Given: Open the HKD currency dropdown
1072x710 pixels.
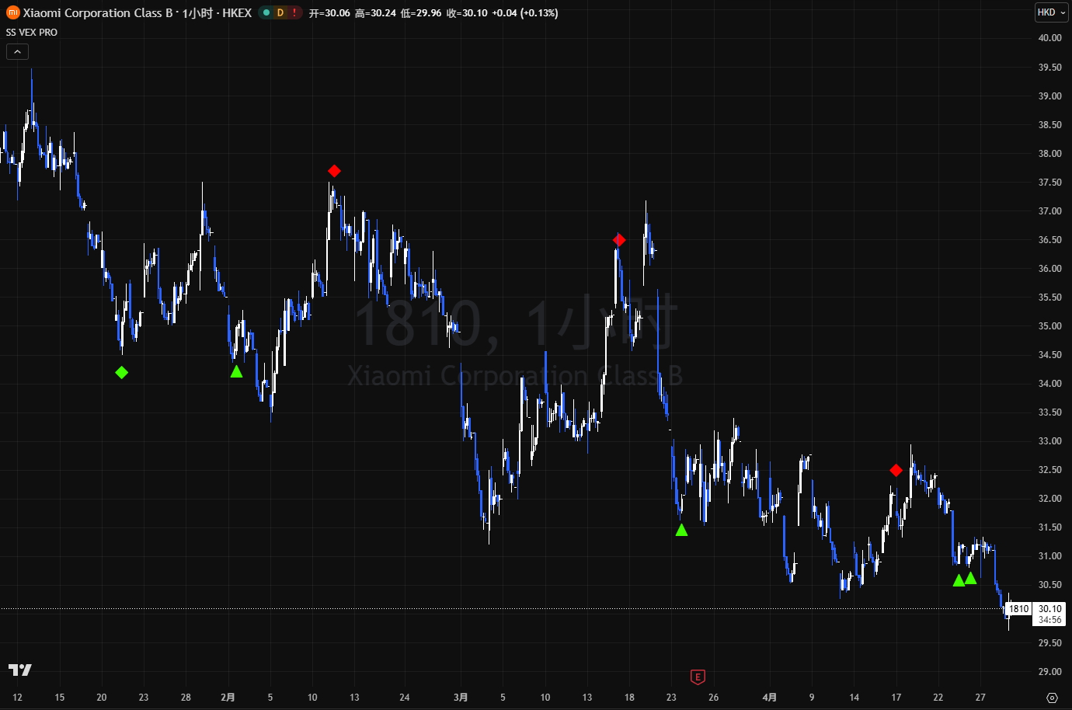Looking at the screenshot, I should tap(1052, 12).
